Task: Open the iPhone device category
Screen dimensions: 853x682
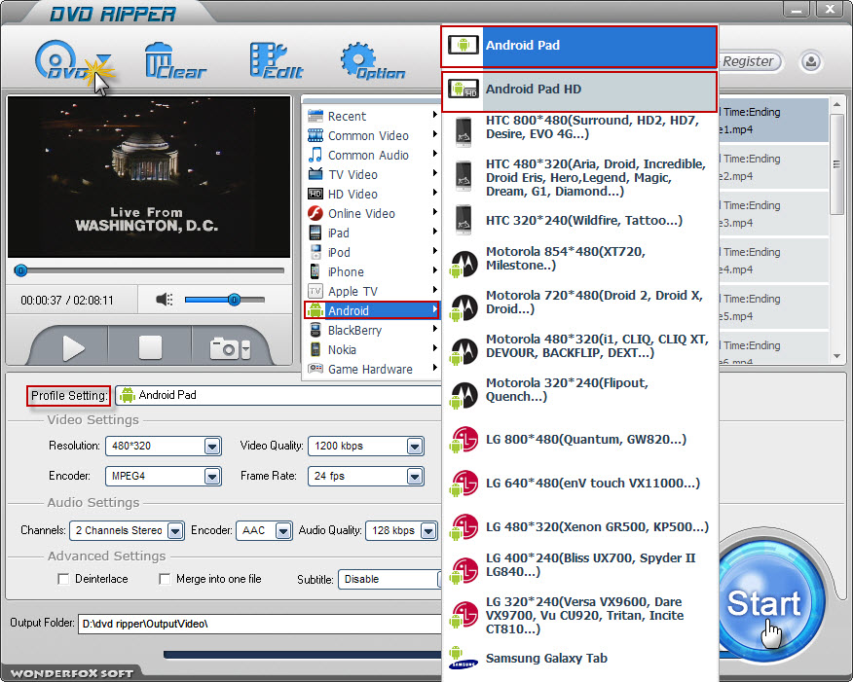Action: tap(372, 271)
